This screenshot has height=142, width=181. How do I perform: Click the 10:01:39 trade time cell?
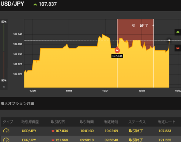click(87, 131)
